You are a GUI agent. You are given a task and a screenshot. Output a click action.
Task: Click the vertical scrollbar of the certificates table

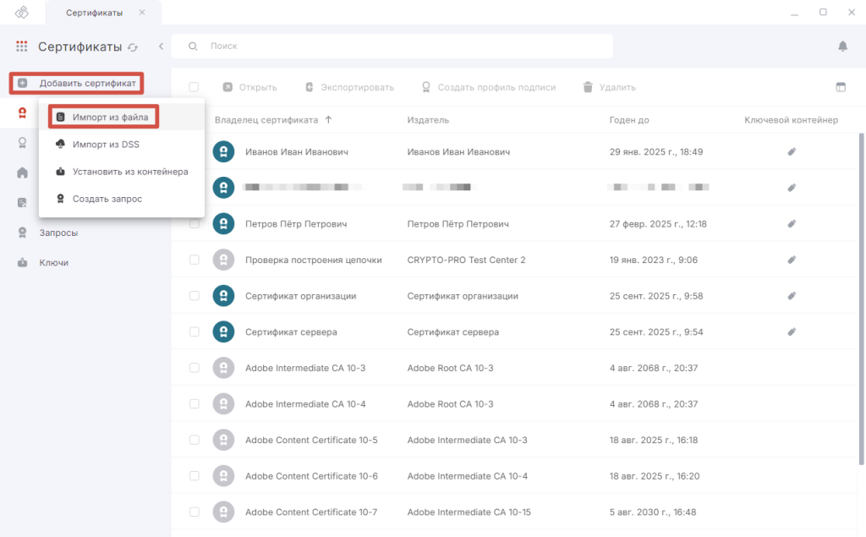pos(862,299)
